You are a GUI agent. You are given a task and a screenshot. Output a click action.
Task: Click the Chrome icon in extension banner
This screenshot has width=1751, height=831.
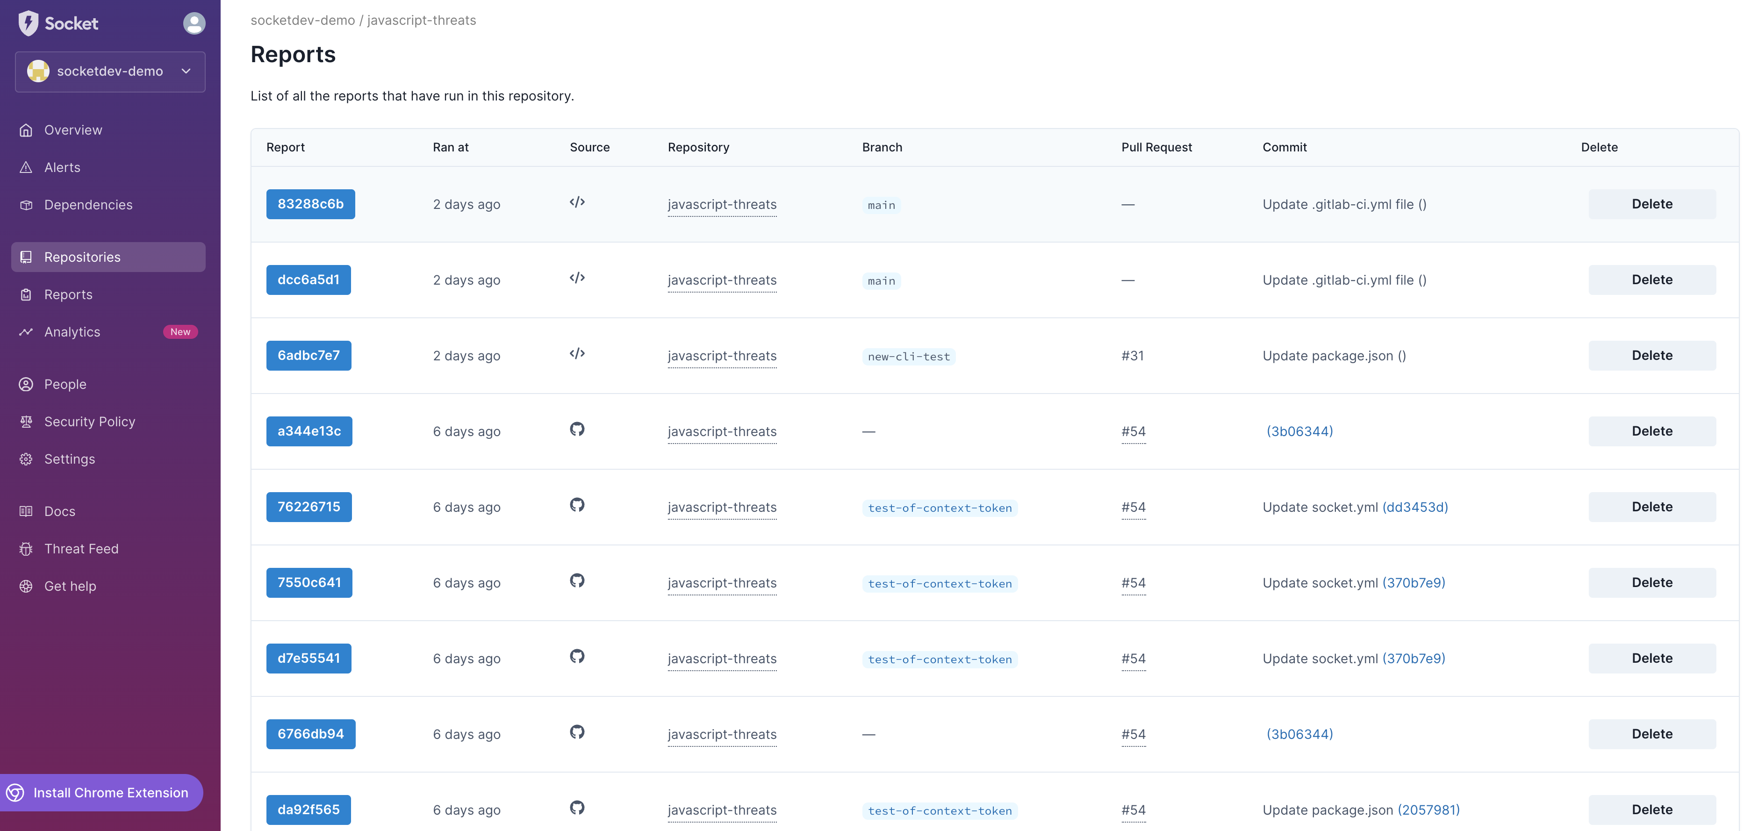(15, 792)
